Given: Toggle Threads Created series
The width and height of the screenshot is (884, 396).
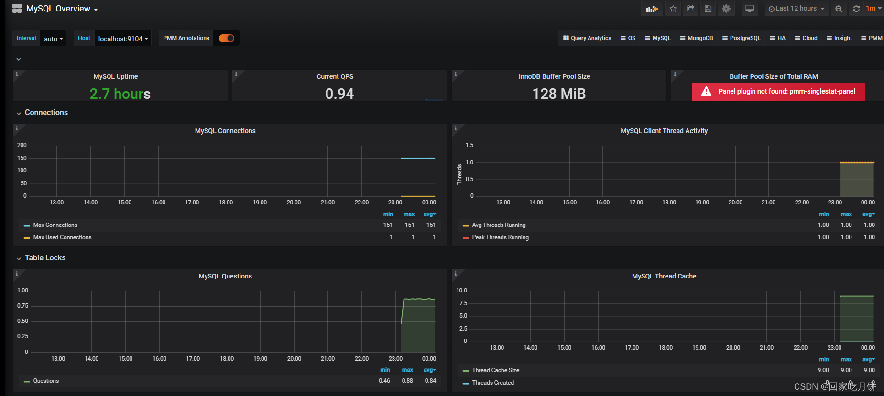Looking at the screenshot, I should point(493,383).
